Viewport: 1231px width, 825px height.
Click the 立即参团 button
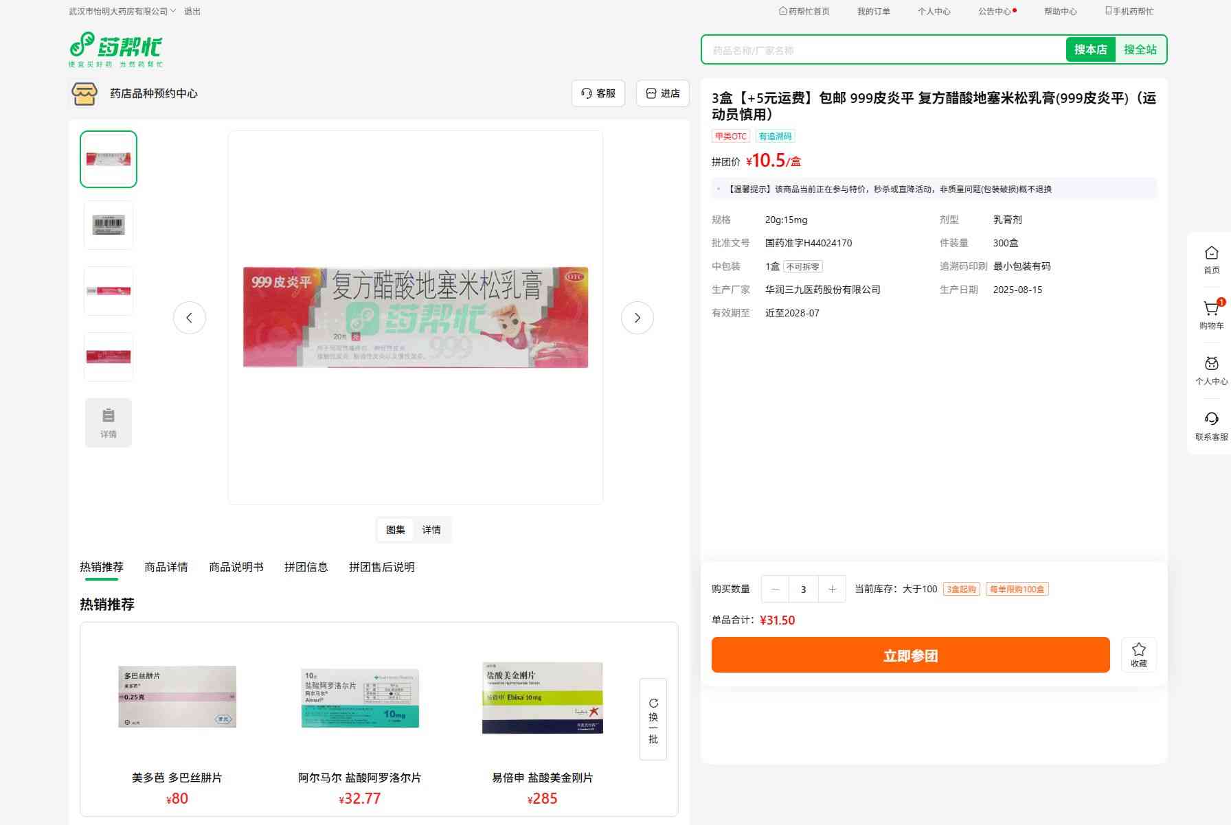[x=911, y=655]
